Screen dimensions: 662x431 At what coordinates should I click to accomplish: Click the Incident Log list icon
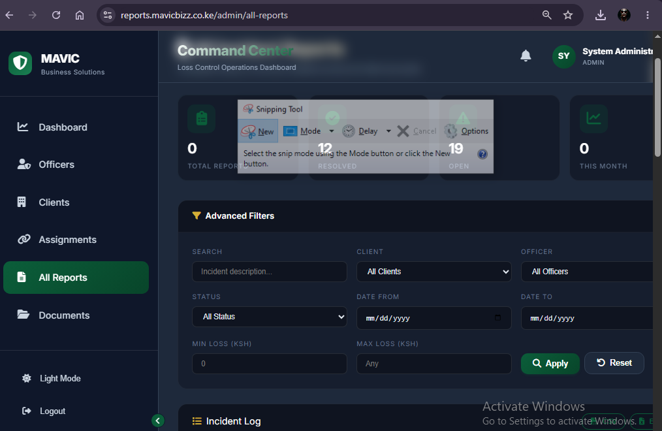coord(197,421)
